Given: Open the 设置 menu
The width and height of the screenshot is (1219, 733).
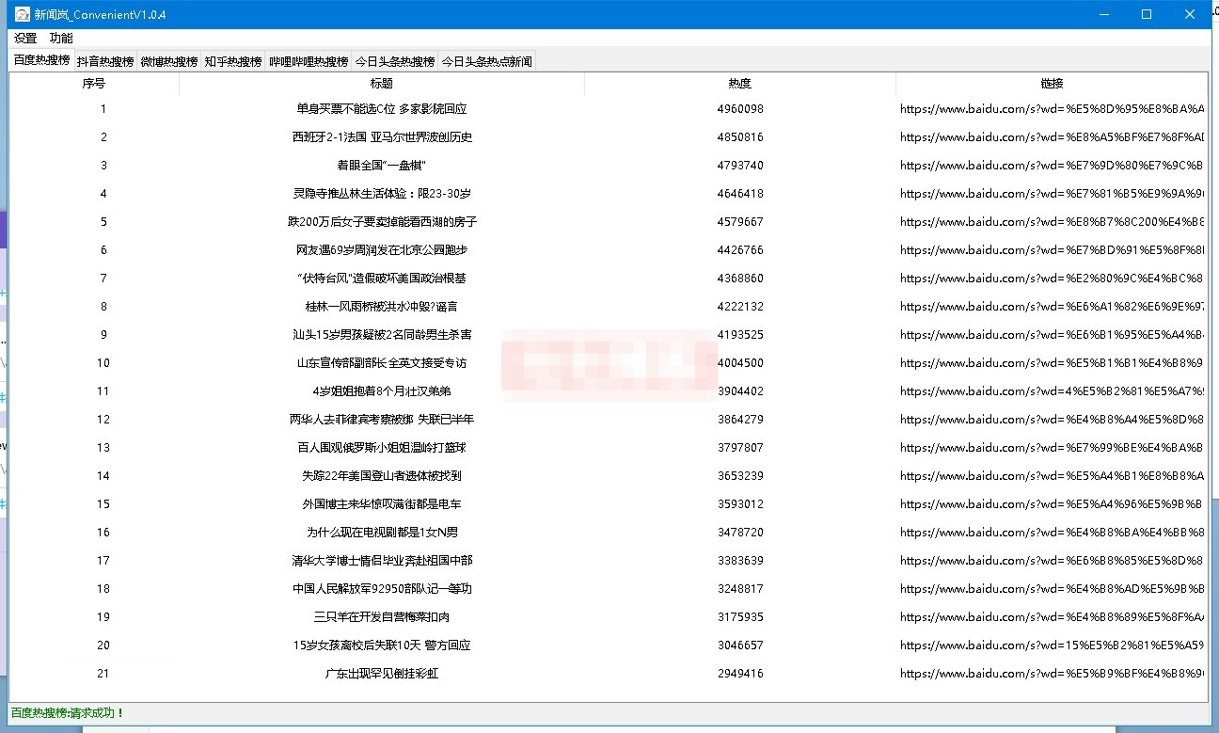Looking at the screenshot, I should pos(25,39).
